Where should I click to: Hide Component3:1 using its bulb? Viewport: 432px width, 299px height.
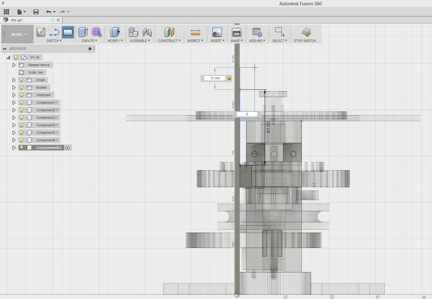[22, 118]
